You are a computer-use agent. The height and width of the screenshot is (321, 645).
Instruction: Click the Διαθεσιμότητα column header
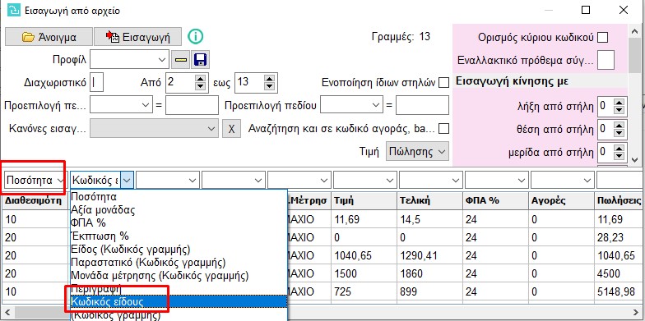[x=35, y=200]
